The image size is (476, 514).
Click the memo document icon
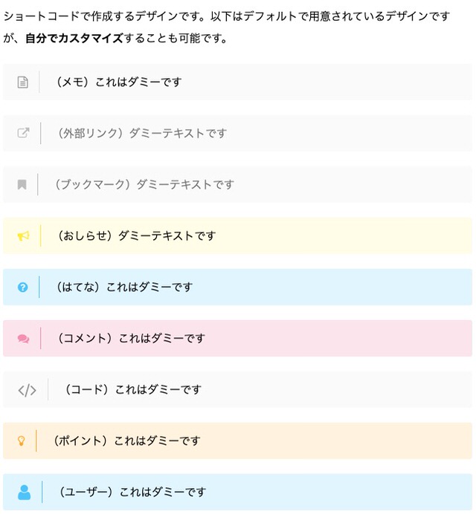tap(22, 82)
